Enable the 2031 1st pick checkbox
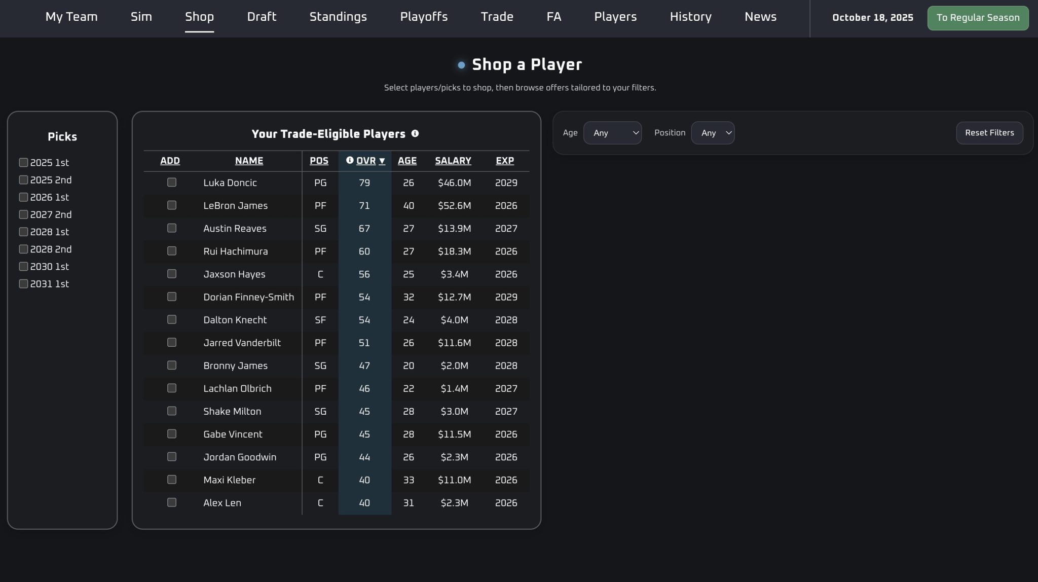 (x=23, y=284)
